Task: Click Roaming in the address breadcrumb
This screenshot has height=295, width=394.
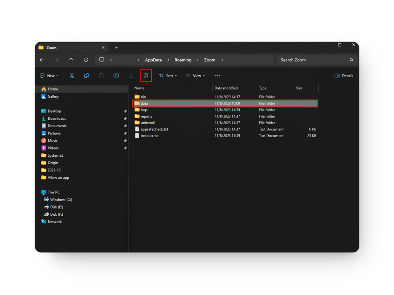Action: click(183, 60)
